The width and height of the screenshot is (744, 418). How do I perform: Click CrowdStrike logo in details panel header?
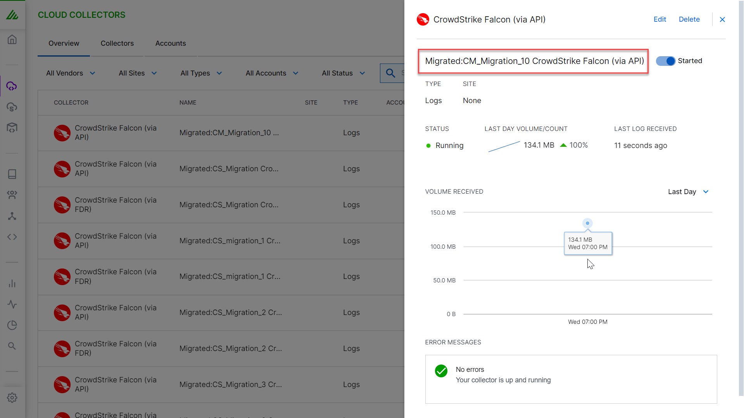click(423, 19)
